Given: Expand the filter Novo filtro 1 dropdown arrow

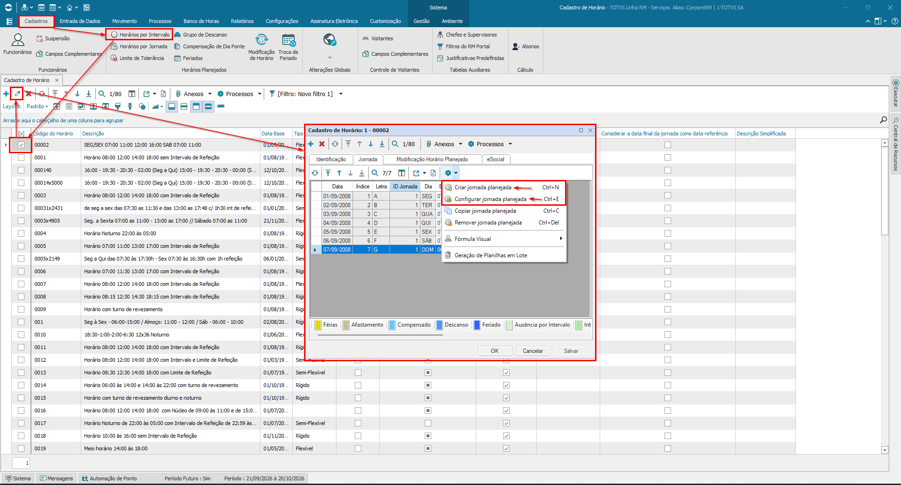Looking at the screenshot, I should coord(341,94).
